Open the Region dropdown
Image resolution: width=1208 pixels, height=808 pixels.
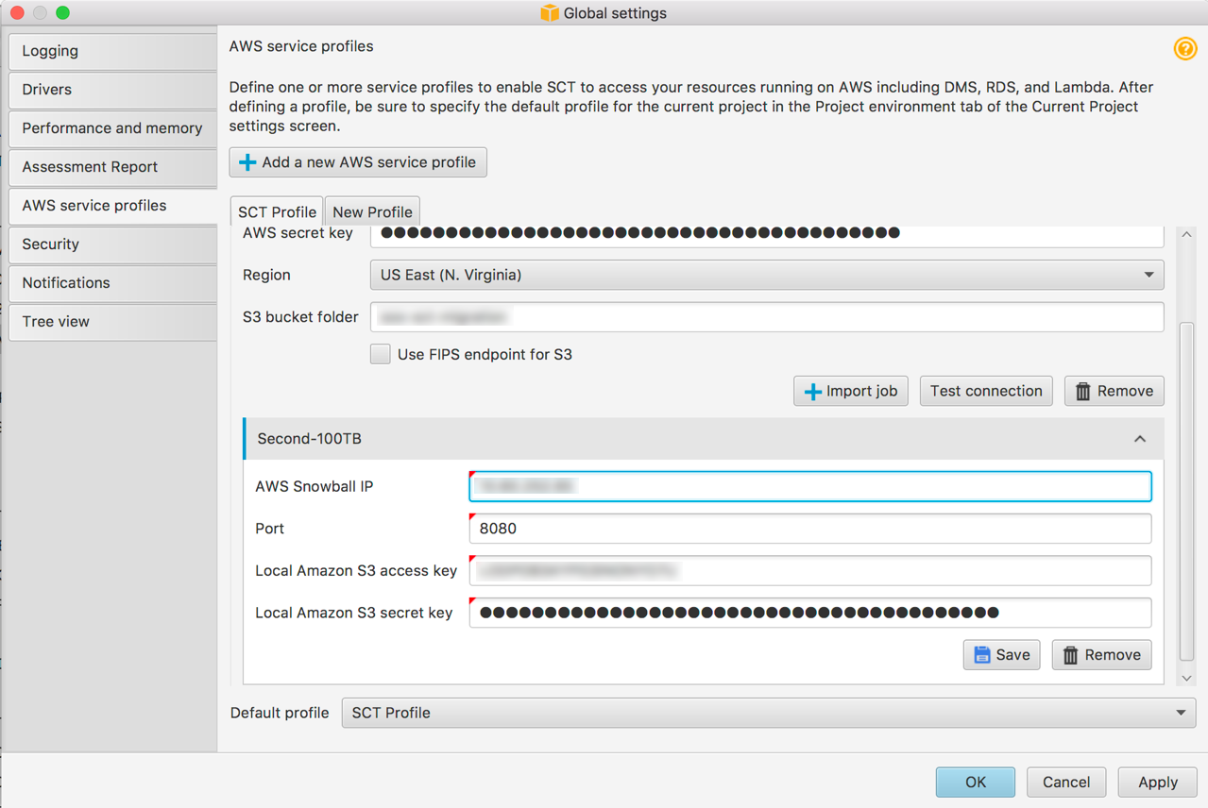1148,275
